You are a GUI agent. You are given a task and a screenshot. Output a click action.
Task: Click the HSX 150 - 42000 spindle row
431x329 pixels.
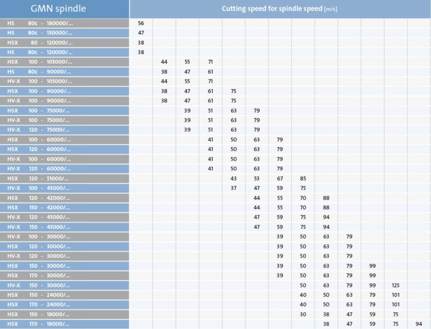click(64, 207)
